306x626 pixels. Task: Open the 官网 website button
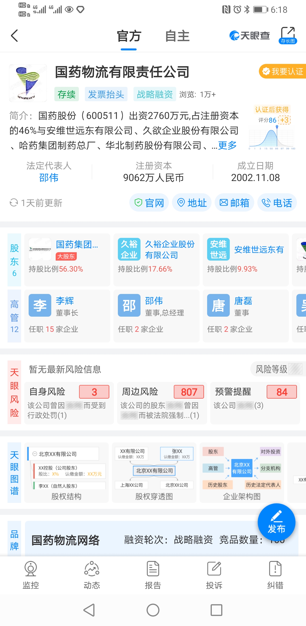pos(149,203)
